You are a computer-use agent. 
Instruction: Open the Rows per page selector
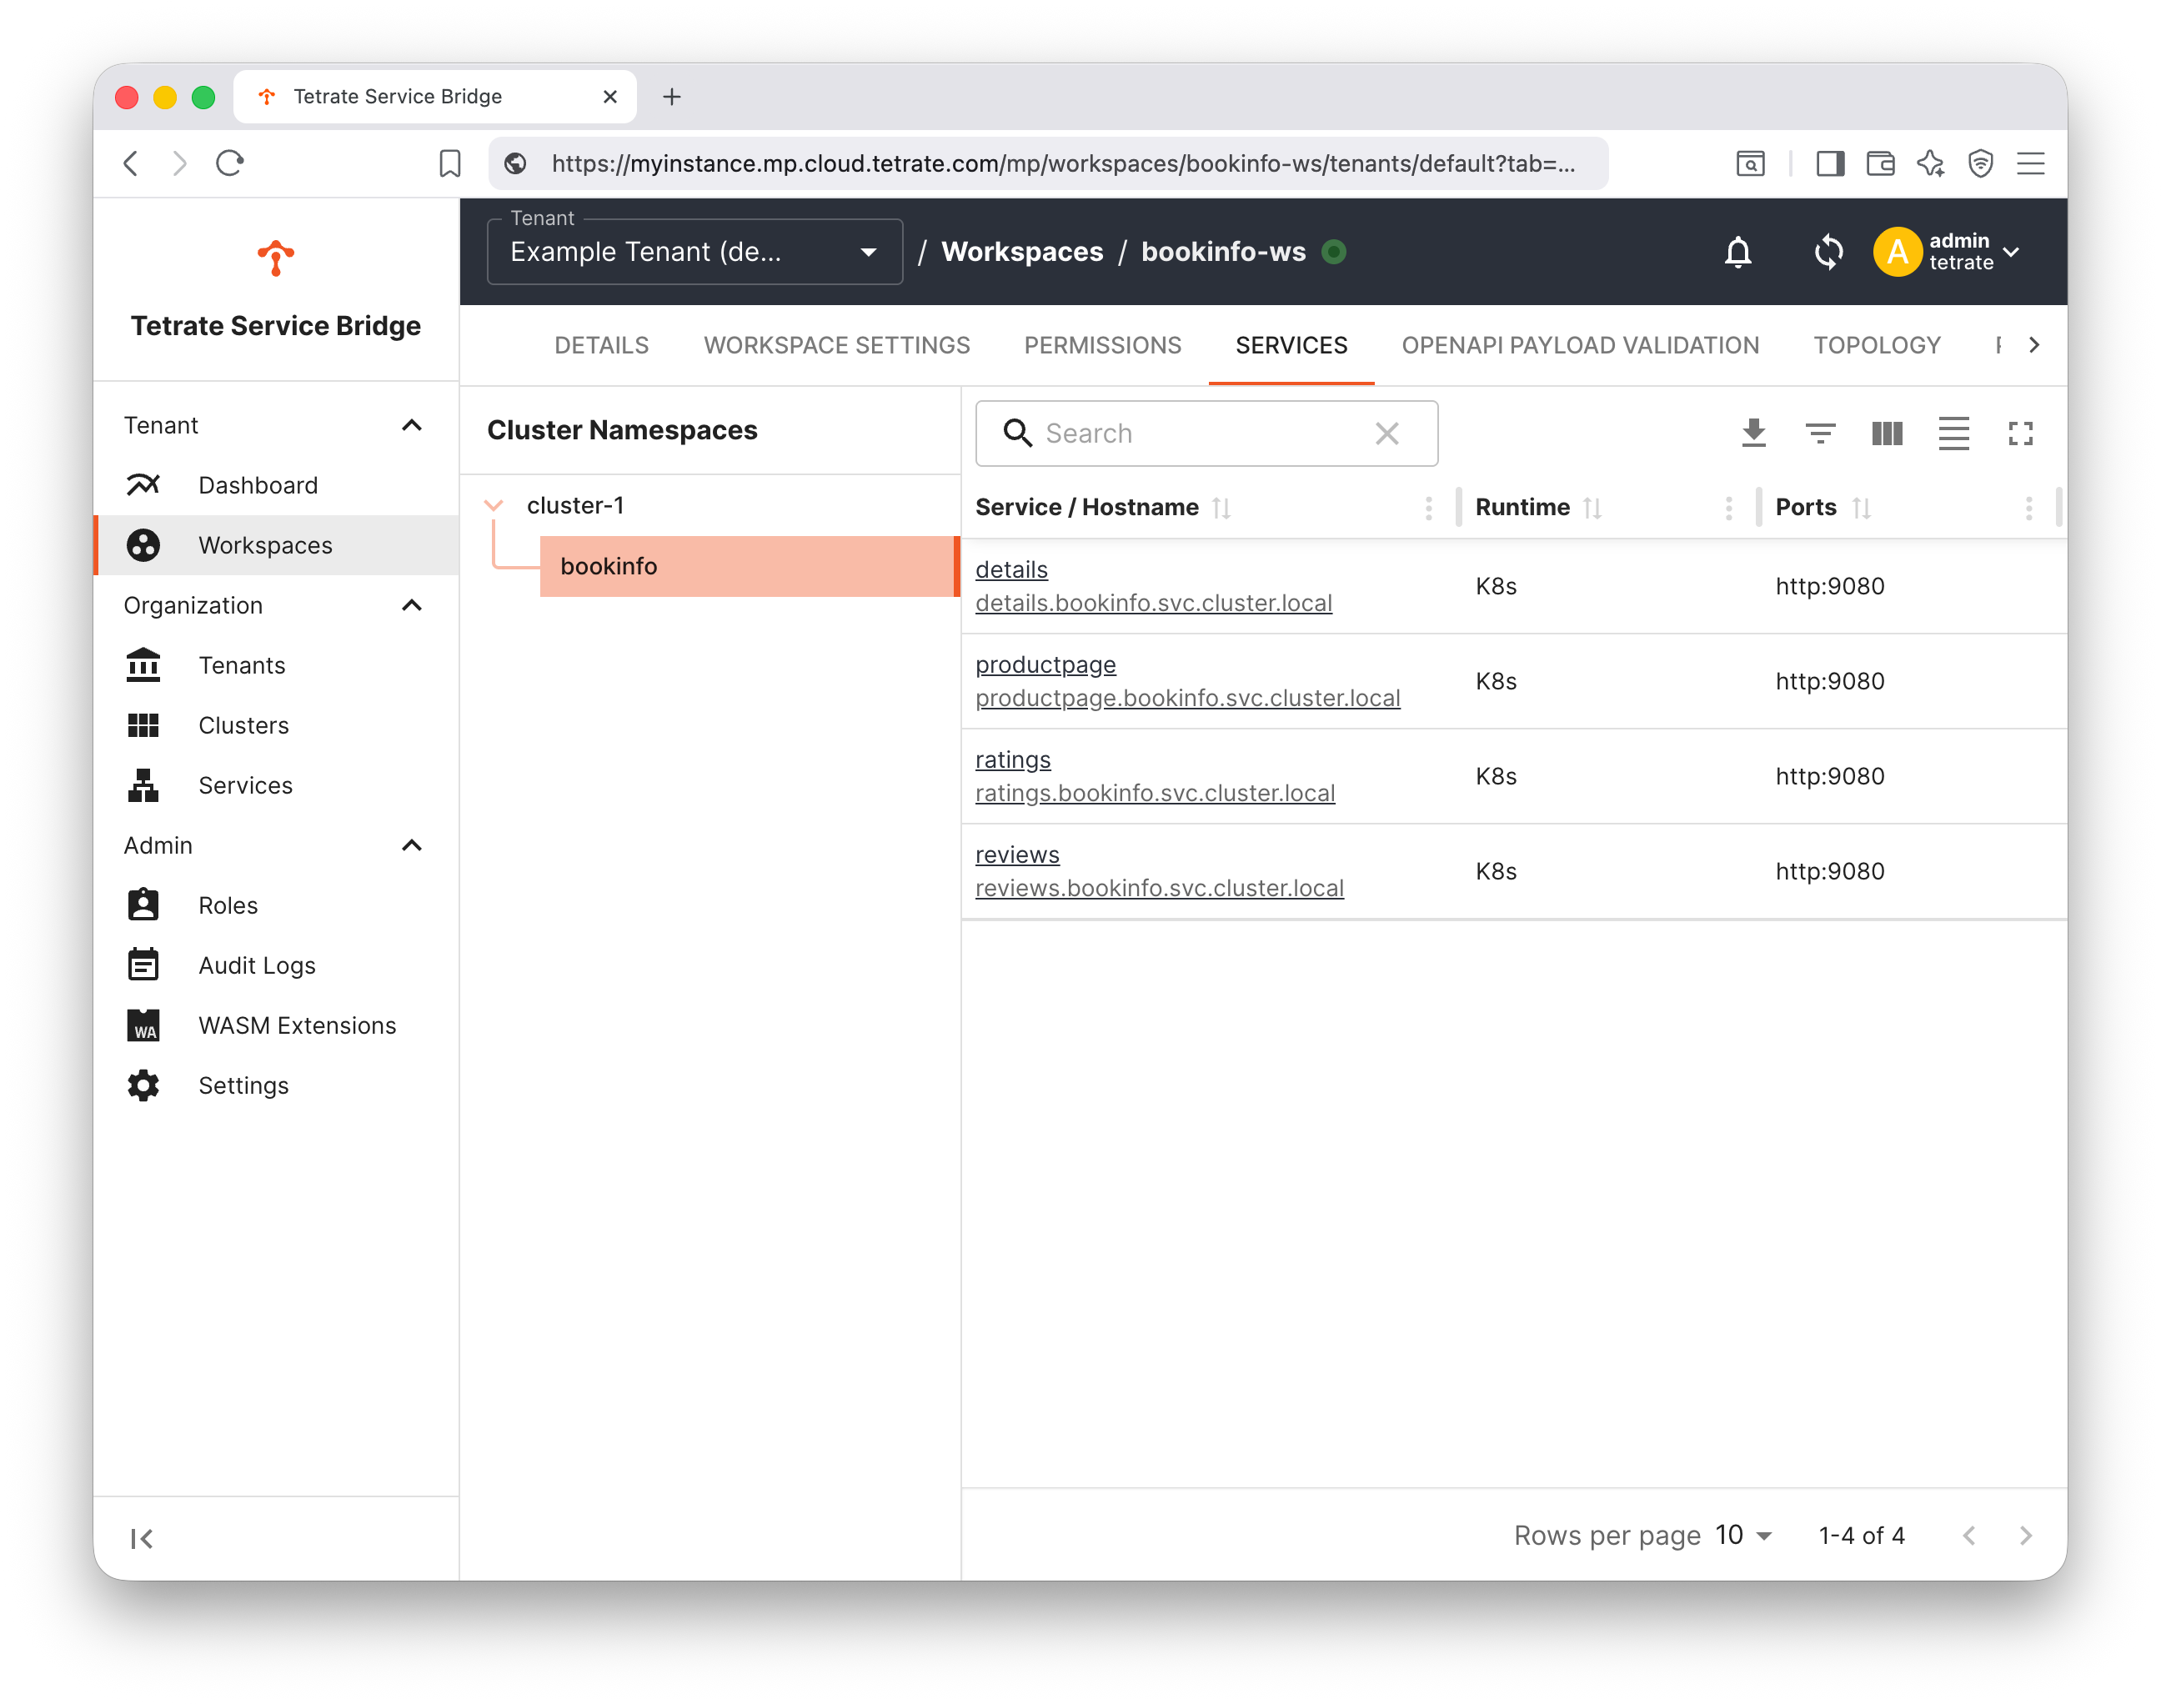click(1742, 1536)
